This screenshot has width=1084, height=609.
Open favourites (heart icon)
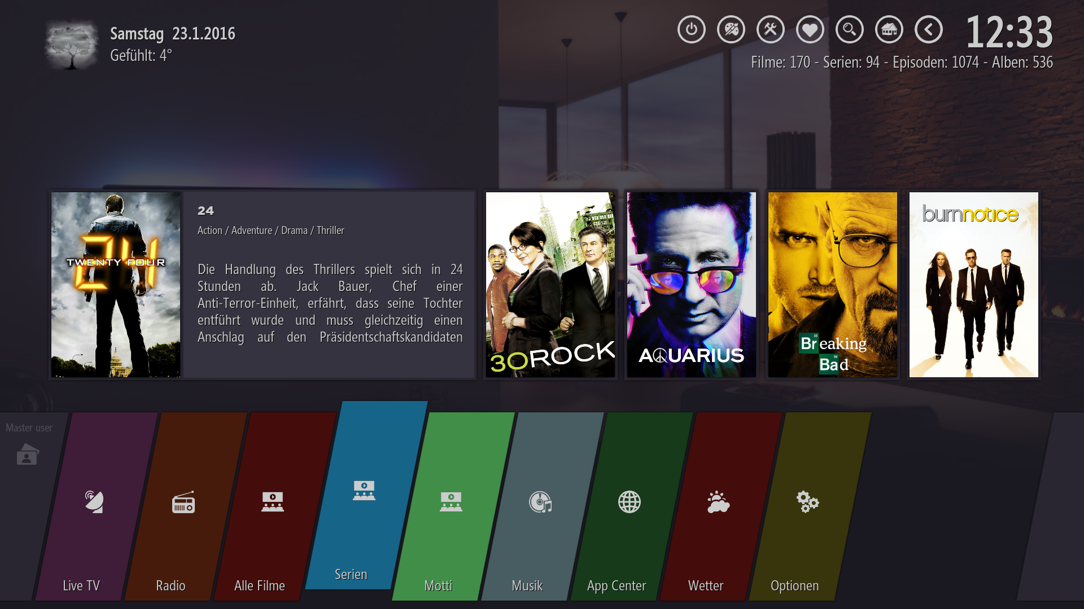(x=810, y=29)
